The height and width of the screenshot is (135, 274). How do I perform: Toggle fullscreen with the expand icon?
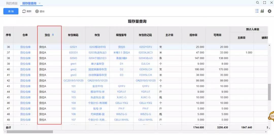tap(265, 3)
